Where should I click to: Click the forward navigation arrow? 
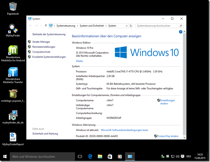(36, 26)
